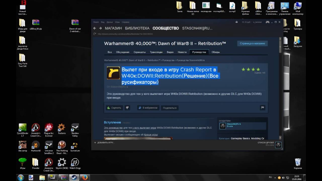322x181 pixels.
Task: Switch to Скриншоты tab
Action: coord(140,52)
